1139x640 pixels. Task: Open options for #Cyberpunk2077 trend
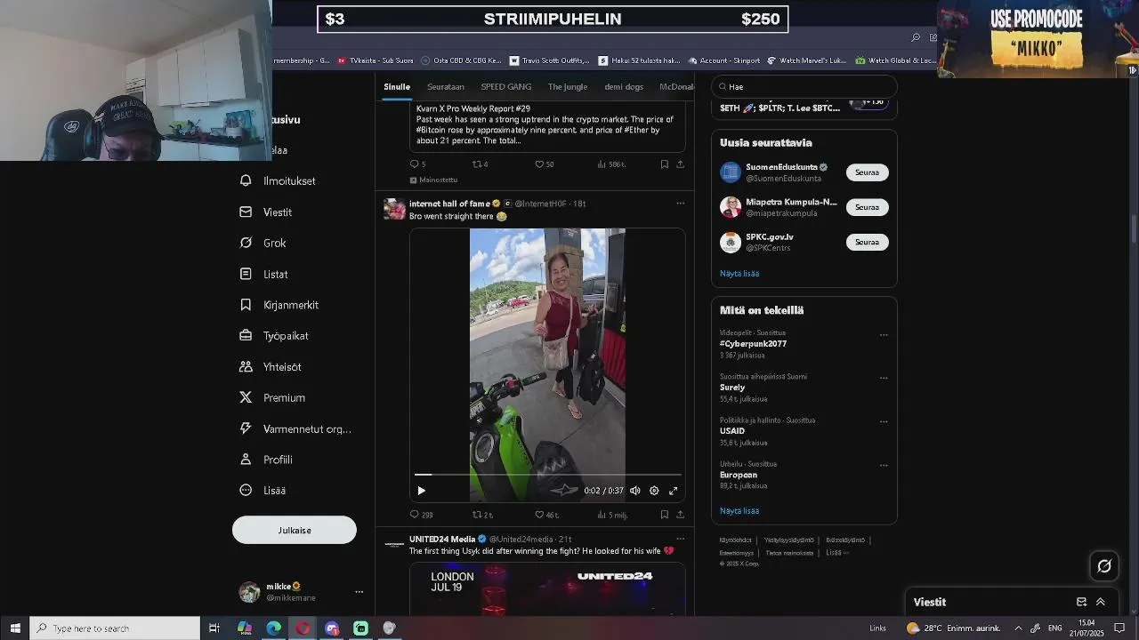pos(884,335)
